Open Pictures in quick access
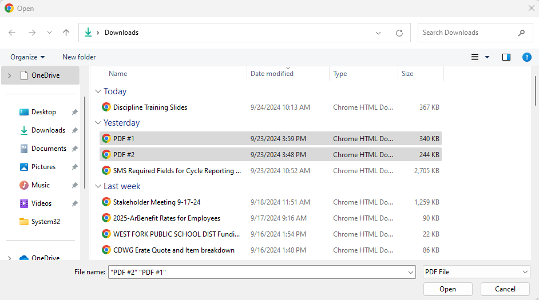 [43, 166]
